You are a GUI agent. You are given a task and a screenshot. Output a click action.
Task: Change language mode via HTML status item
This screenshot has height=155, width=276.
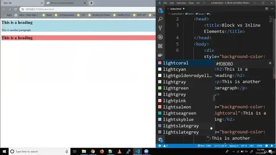click(259, 146)
